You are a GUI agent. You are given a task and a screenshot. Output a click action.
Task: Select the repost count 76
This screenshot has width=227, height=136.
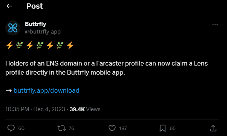pyautogui.click(x=71, y=128)
